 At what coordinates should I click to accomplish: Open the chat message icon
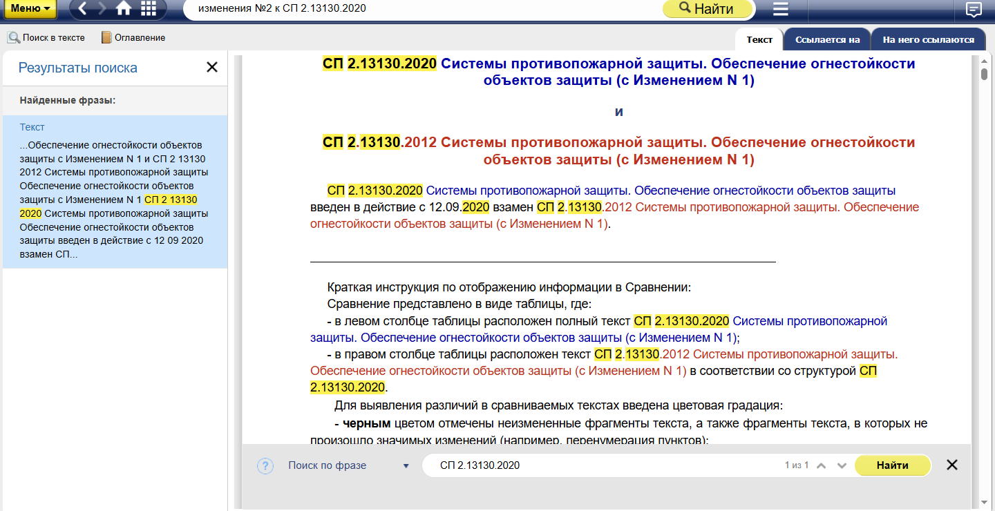pos(974,10)
